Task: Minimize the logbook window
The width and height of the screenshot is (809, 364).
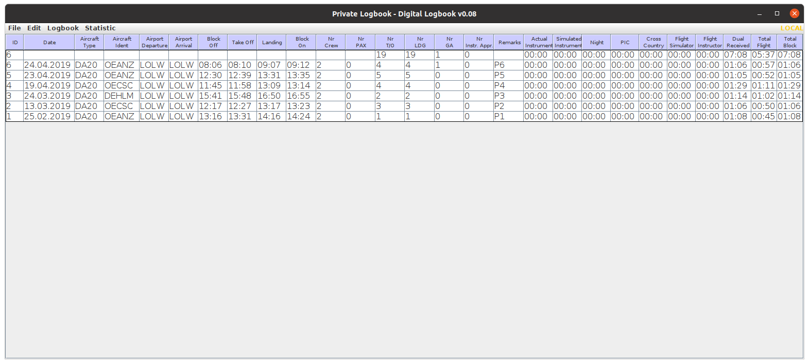Action: pos(760,13)
